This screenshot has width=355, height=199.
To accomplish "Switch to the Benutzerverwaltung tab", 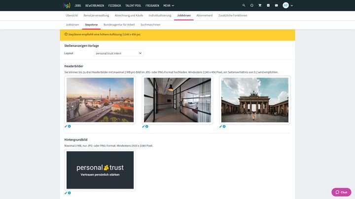I will tap(96, 16).
